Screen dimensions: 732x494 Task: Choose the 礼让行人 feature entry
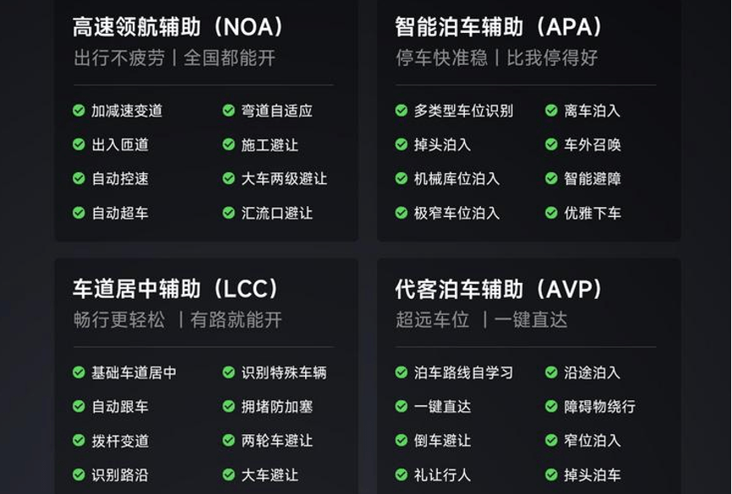tap(442, 475)
